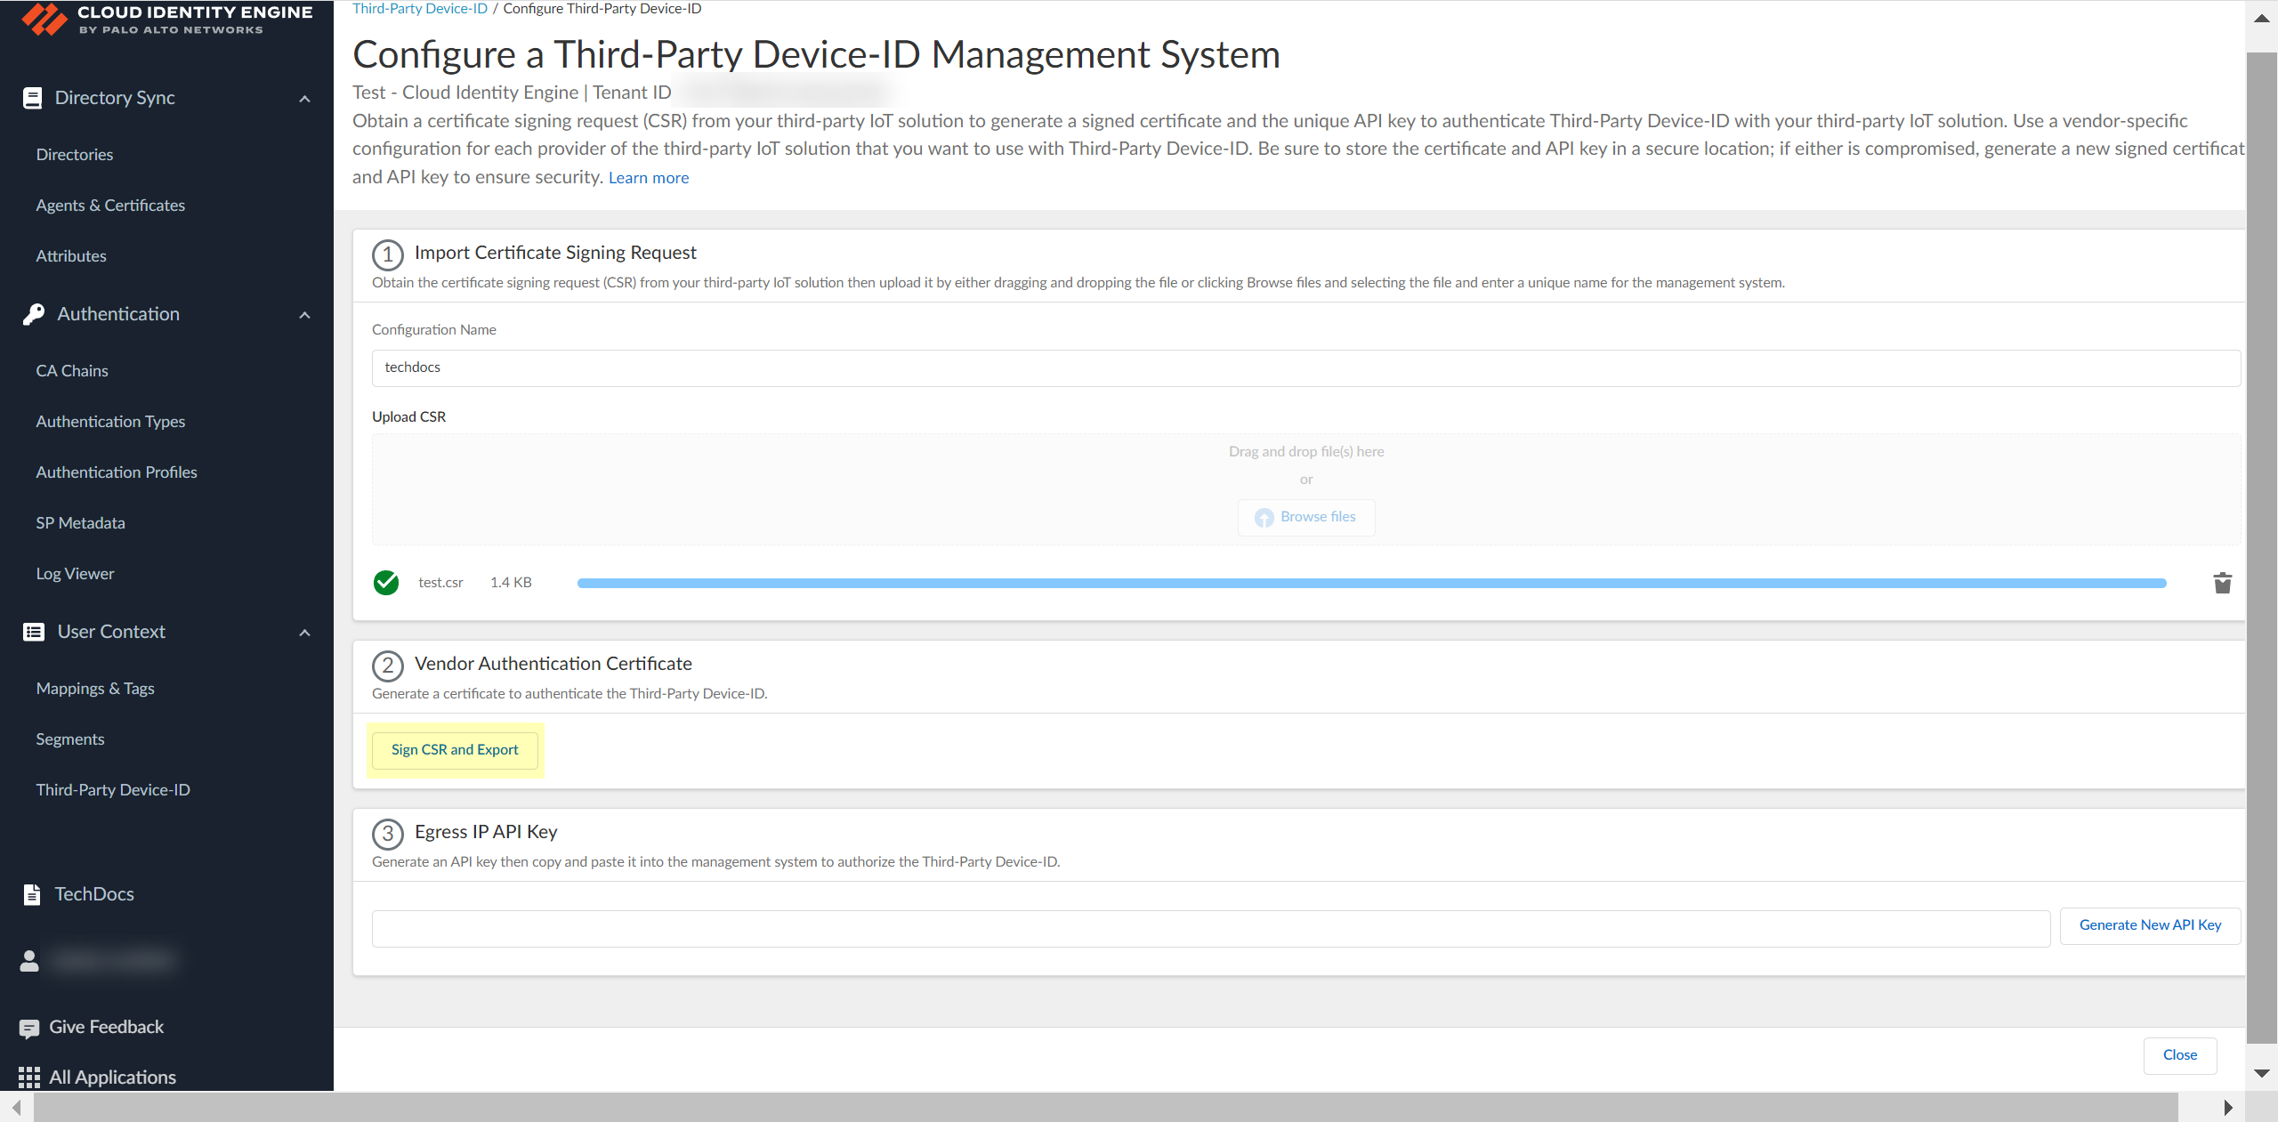Screen dimensions: 2278x1122
Task: Click the User Context list icon
Action: pos(34,632)
